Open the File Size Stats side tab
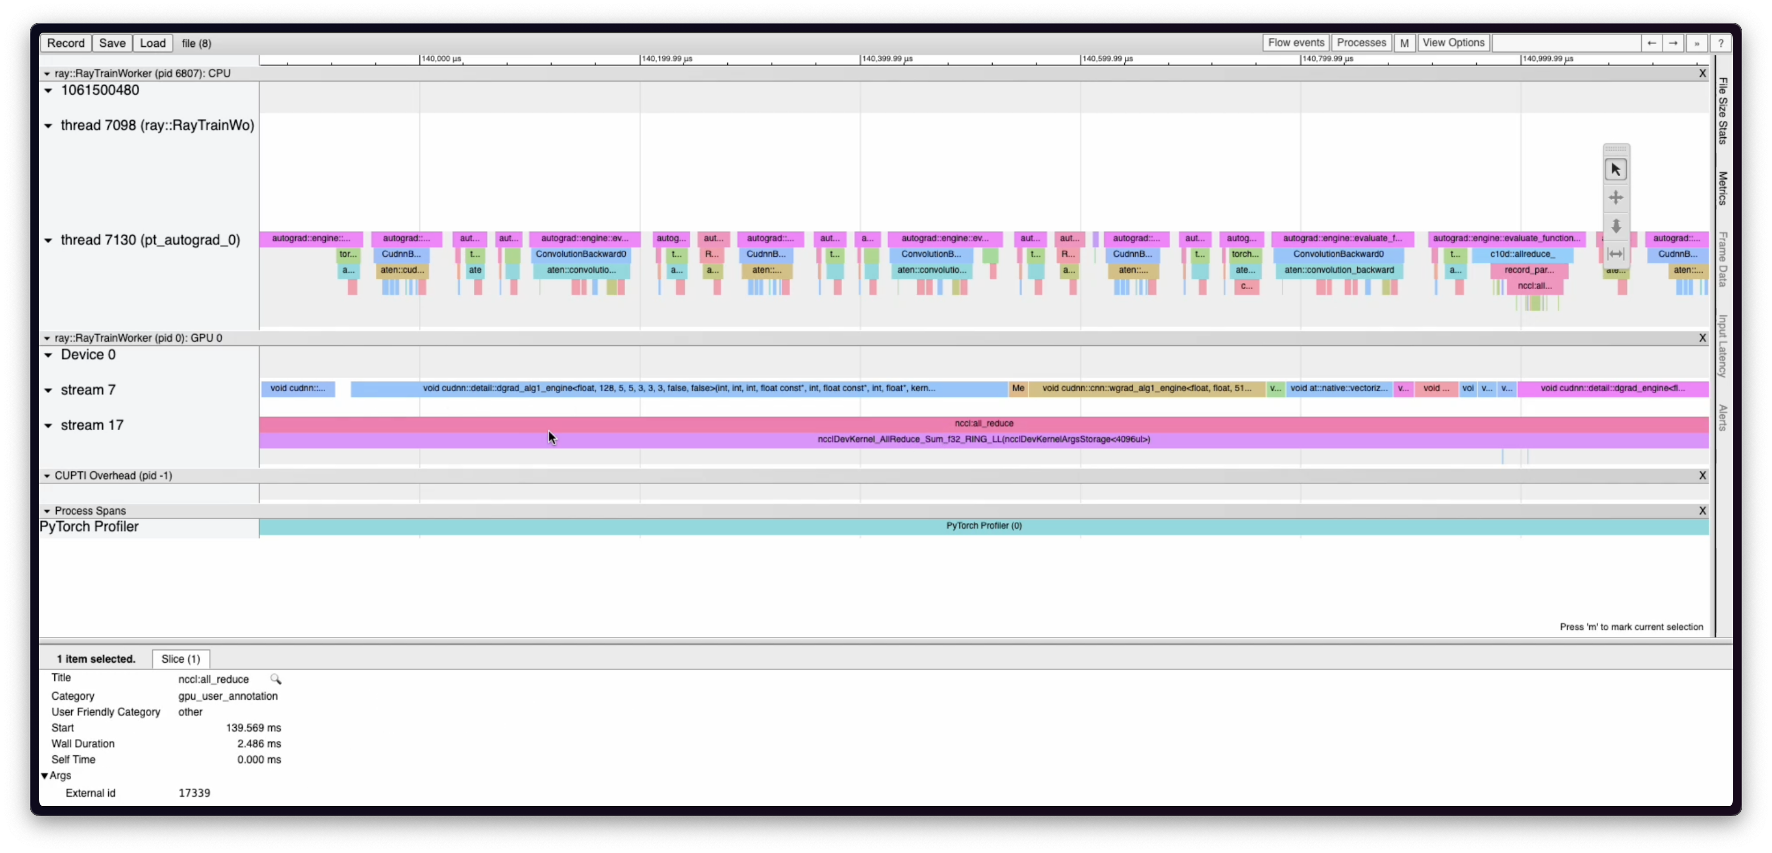The width and height of the screenshot is (1772, 853). 1723,110
